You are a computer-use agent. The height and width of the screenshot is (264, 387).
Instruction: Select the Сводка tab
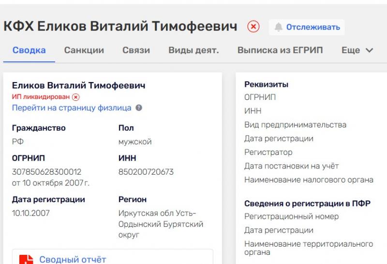(29, 50)
